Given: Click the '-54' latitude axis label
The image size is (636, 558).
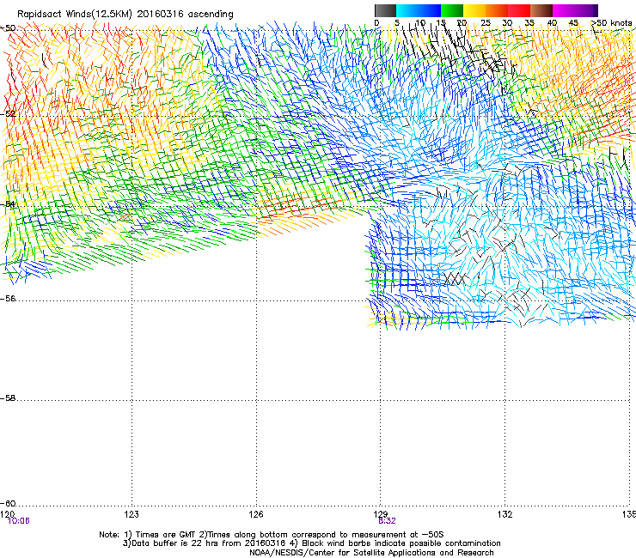Looking at the screenshot, I should click(8, 203).
